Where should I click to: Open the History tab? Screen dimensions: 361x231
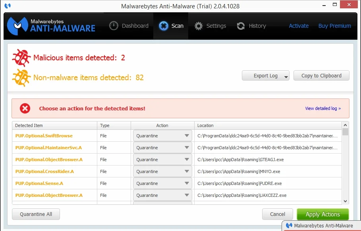[x=251, y=26]
